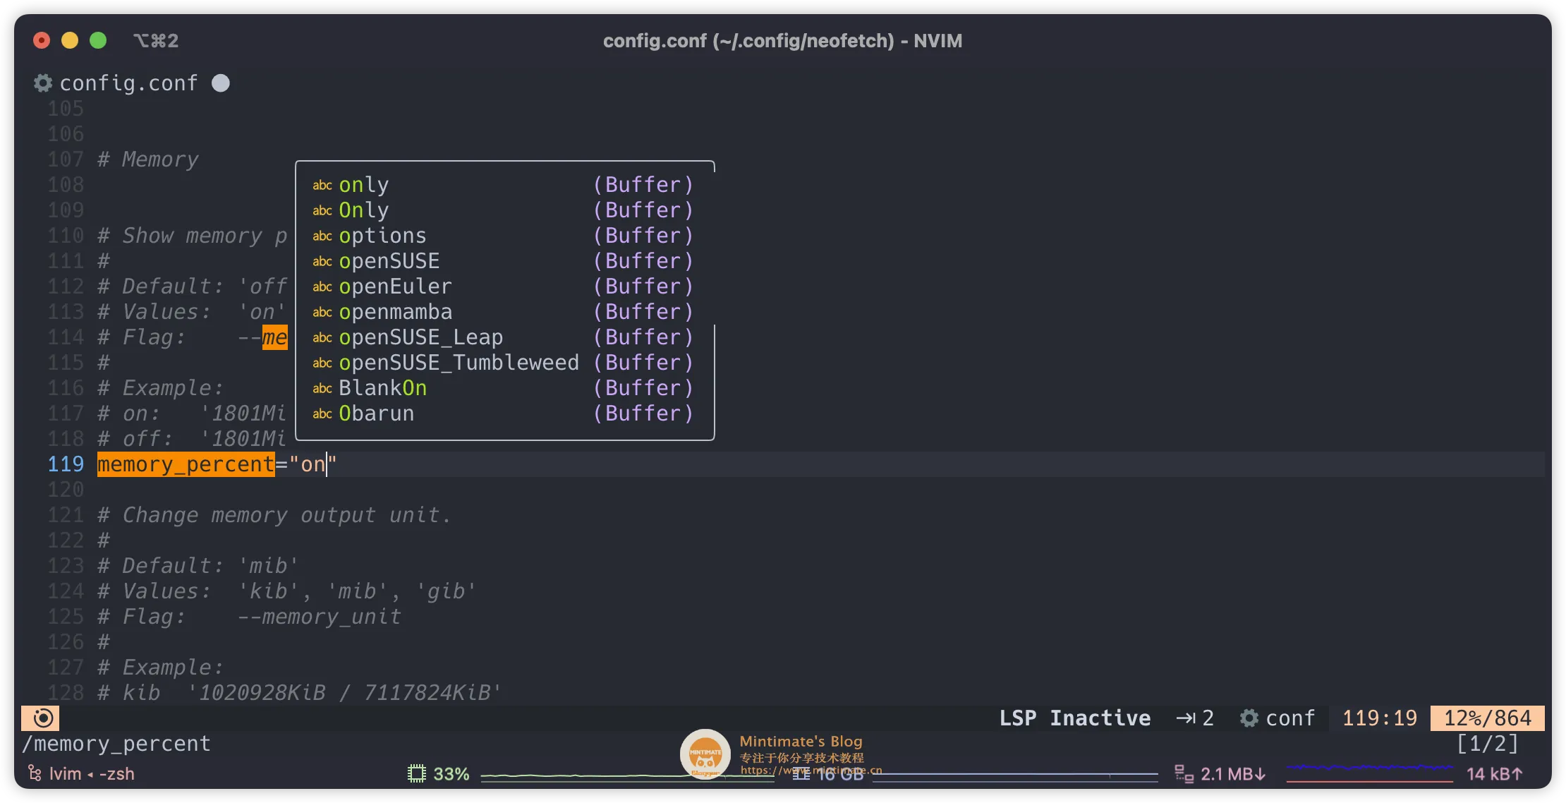
Task: Click the ⌥⌘2 window shortcut indicator
Action: (x=156, y=41)
